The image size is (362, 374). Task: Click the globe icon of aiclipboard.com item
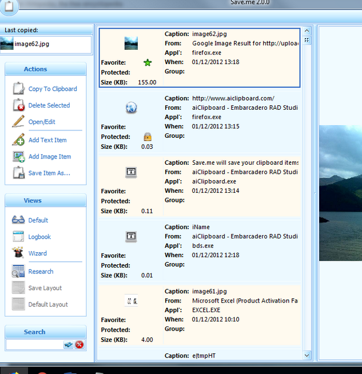pyautogui.click(x=131, y=108)
